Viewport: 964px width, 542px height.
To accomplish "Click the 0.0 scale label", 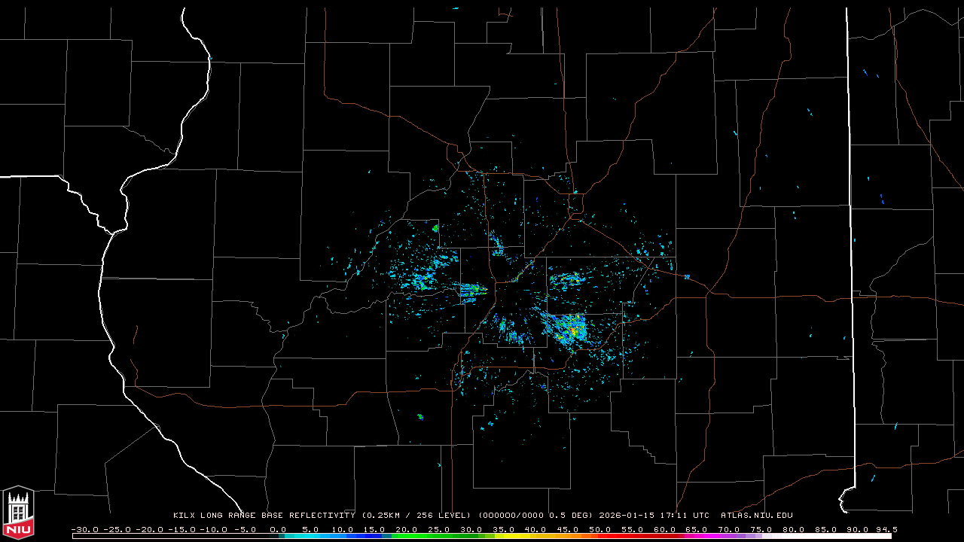I will click(278, 529).
